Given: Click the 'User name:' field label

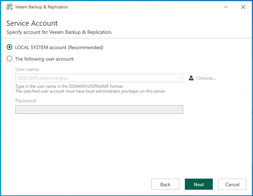Looking at the screenshot, I should (27, 70).
